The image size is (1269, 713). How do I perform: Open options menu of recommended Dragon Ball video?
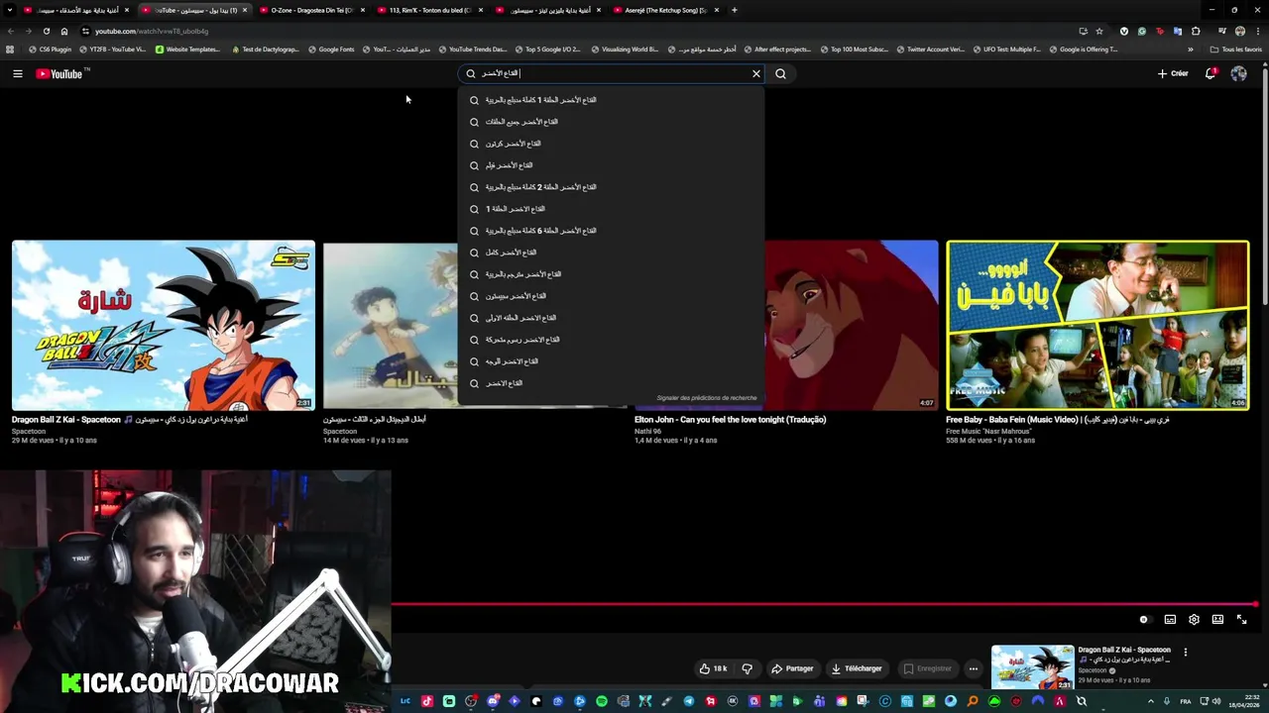coord(1185,653)
